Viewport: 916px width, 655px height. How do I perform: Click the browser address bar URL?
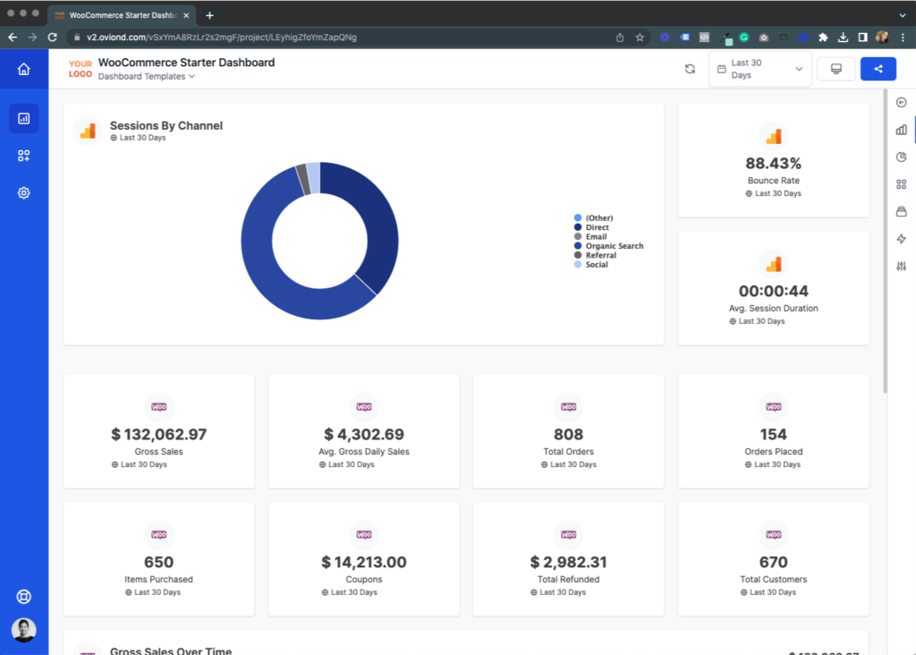click(x=222, y=38)
